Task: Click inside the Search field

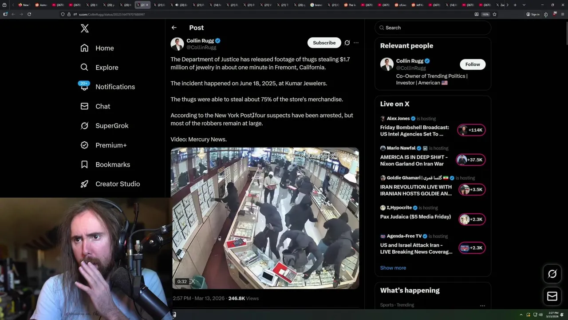Action: point(433,28)
